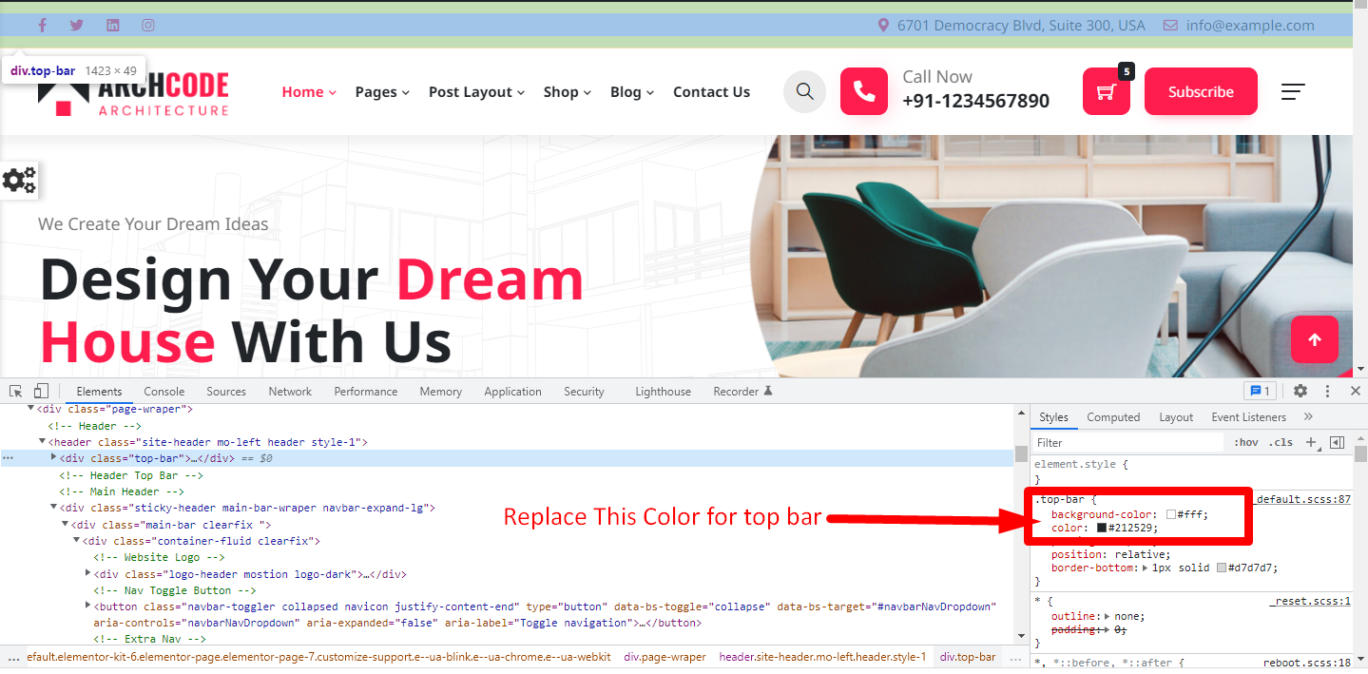Toggle the :hov element state panel
Image resolution: width=1368 pixels, height=674 pixels.
click(1246, 442)
